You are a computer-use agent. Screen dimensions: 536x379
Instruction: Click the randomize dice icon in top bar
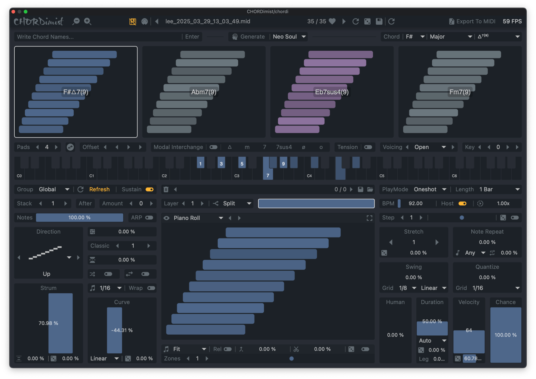367,21
